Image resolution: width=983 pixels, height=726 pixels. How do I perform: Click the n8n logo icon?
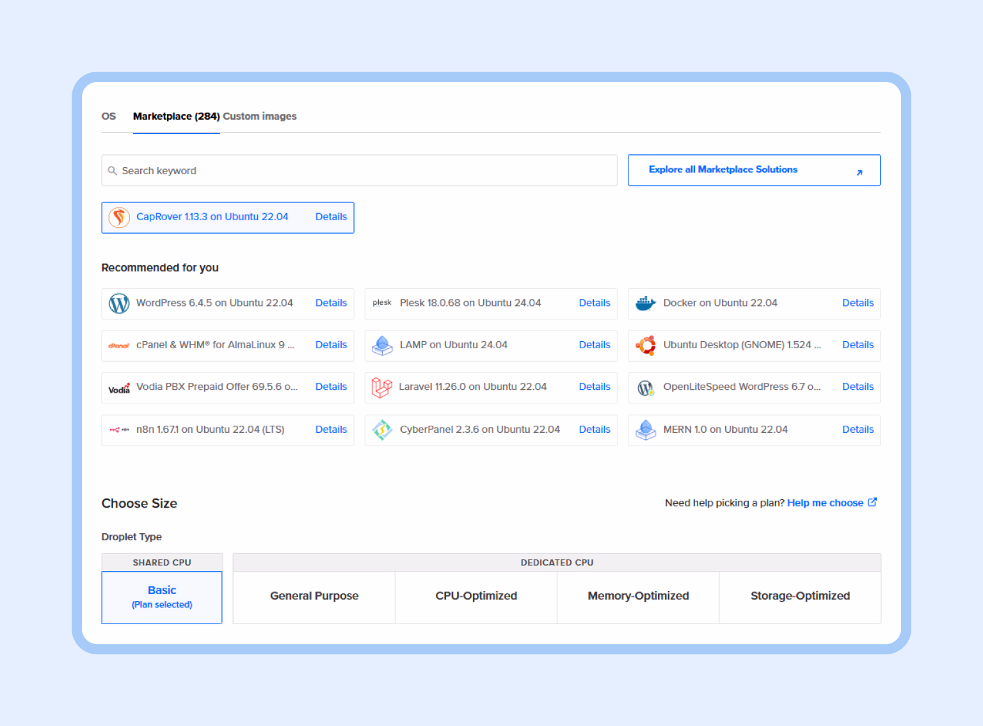[x=119, y=430]
